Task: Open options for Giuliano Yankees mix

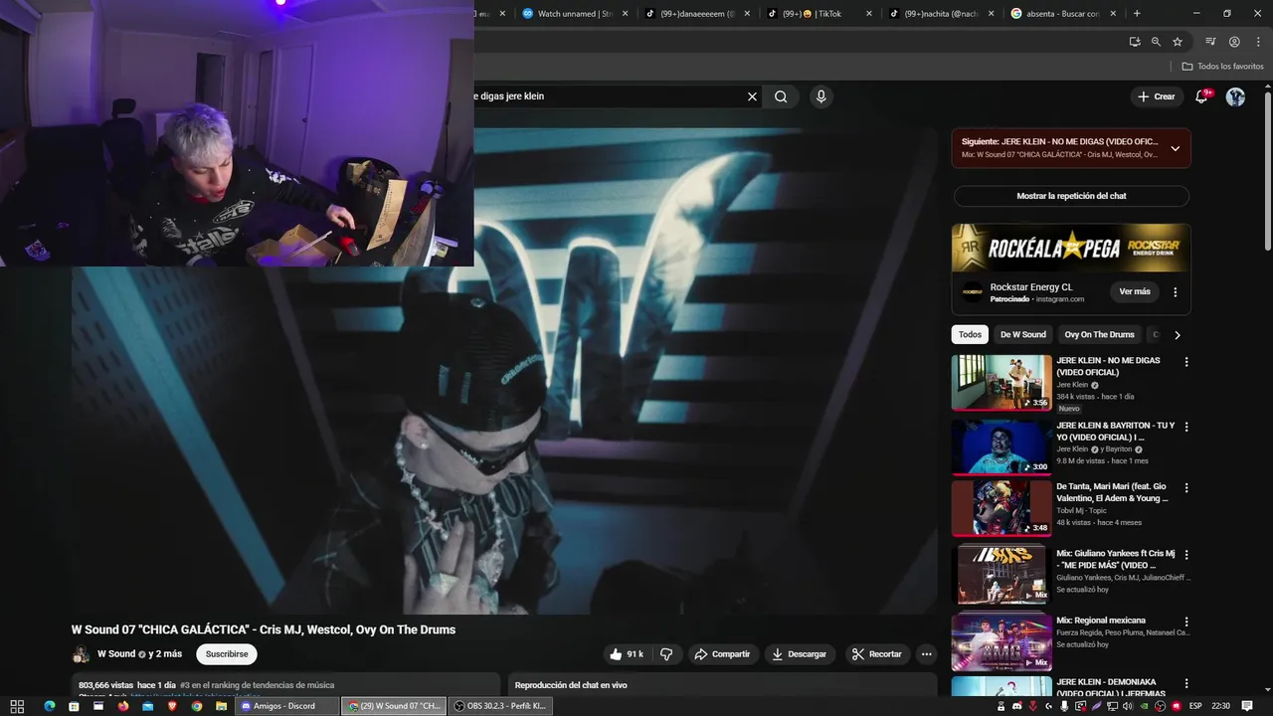Action: point(1185,555)
